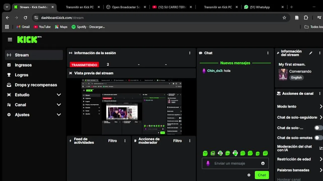
Task: Click the Nuevos mensajes divider label
Action: 235,63
